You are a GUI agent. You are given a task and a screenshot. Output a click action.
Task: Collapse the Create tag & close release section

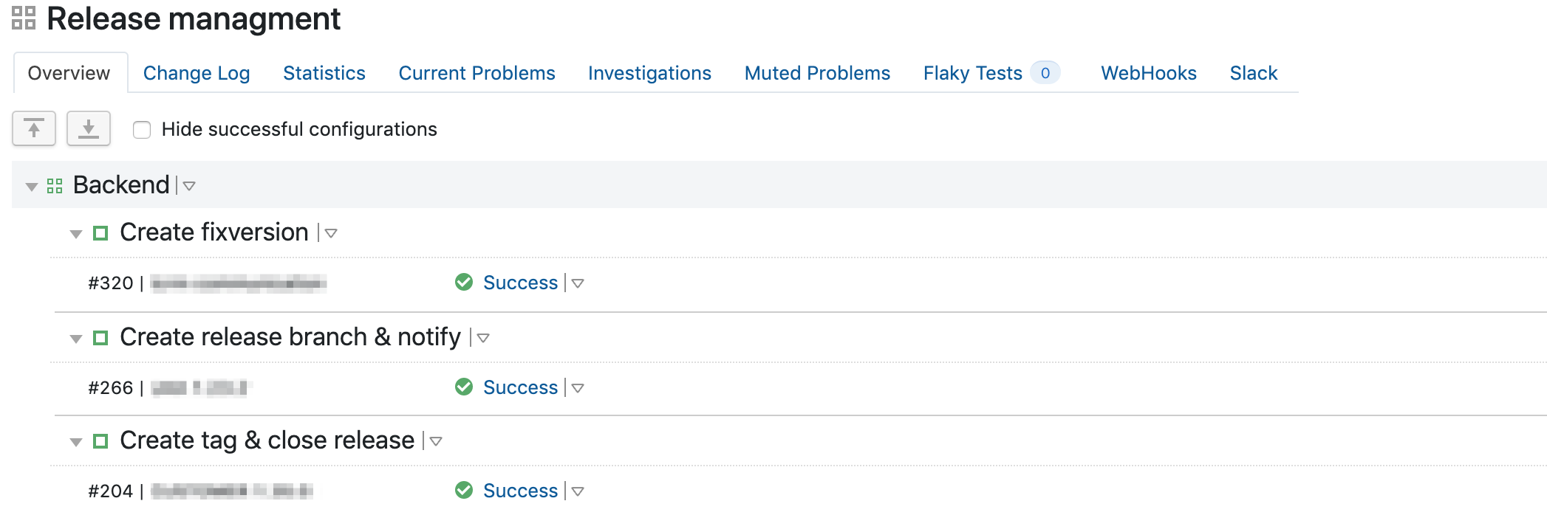click(76, 442)
